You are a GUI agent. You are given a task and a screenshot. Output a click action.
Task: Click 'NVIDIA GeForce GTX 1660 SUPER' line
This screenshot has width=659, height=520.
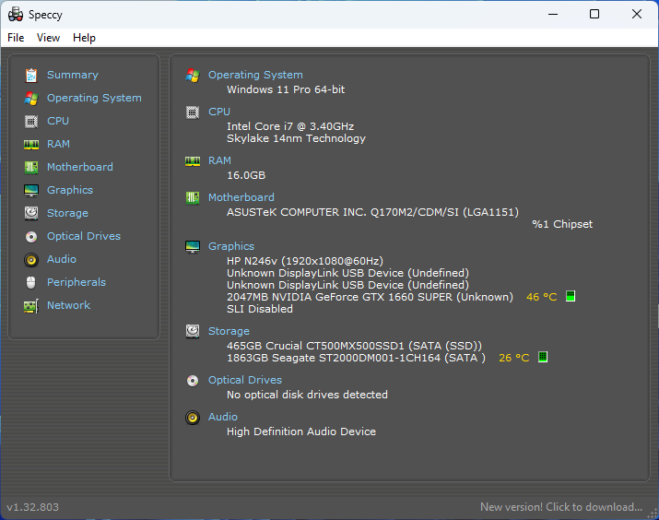[370, 297]
